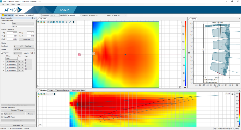Click the X position input field
The height and width of the screenshot is (130, 241).
tap(12, 33)
